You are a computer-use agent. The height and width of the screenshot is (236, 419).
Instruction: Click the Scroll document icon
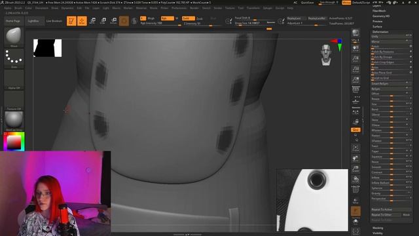355,49
